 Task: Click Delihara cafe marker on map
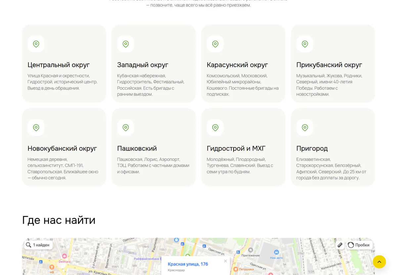(65, 256)
